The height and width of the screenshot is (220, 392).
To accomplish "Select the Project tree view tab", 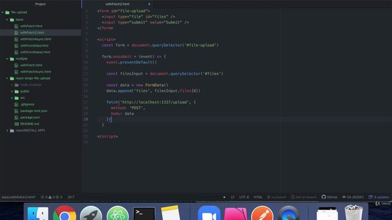I will 40,4.
